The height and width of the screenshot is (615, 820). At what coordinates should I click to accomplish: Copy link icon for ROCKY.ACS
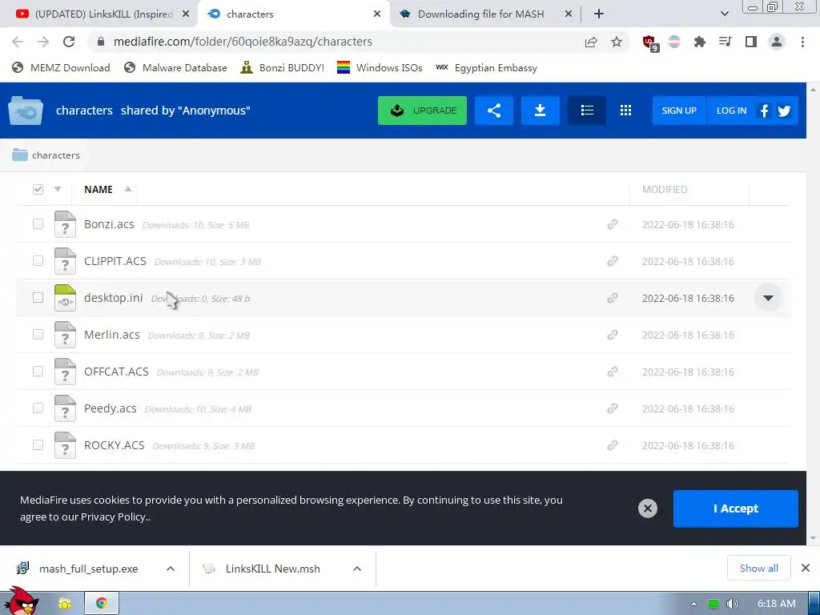(x=613, y=445)
